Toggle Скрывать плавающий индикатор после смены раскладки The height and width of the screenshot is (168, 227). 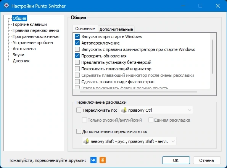77,75
